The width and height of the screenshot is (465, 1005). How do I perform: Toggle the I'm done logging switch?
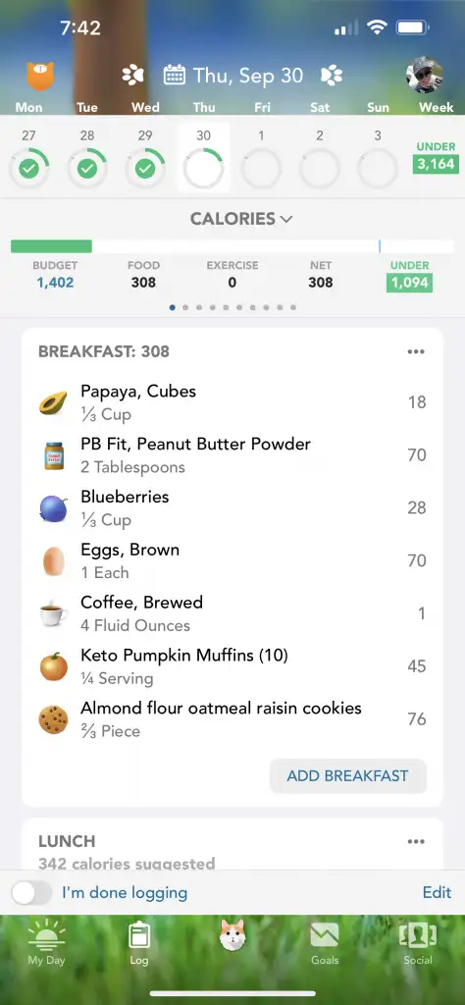pyautogui.click(x=31, y=892)
